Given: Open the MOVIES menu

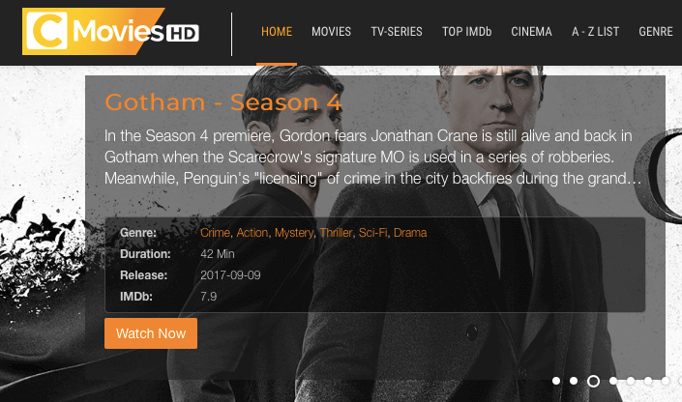Looking at the screenshot, I should [331, 32].
